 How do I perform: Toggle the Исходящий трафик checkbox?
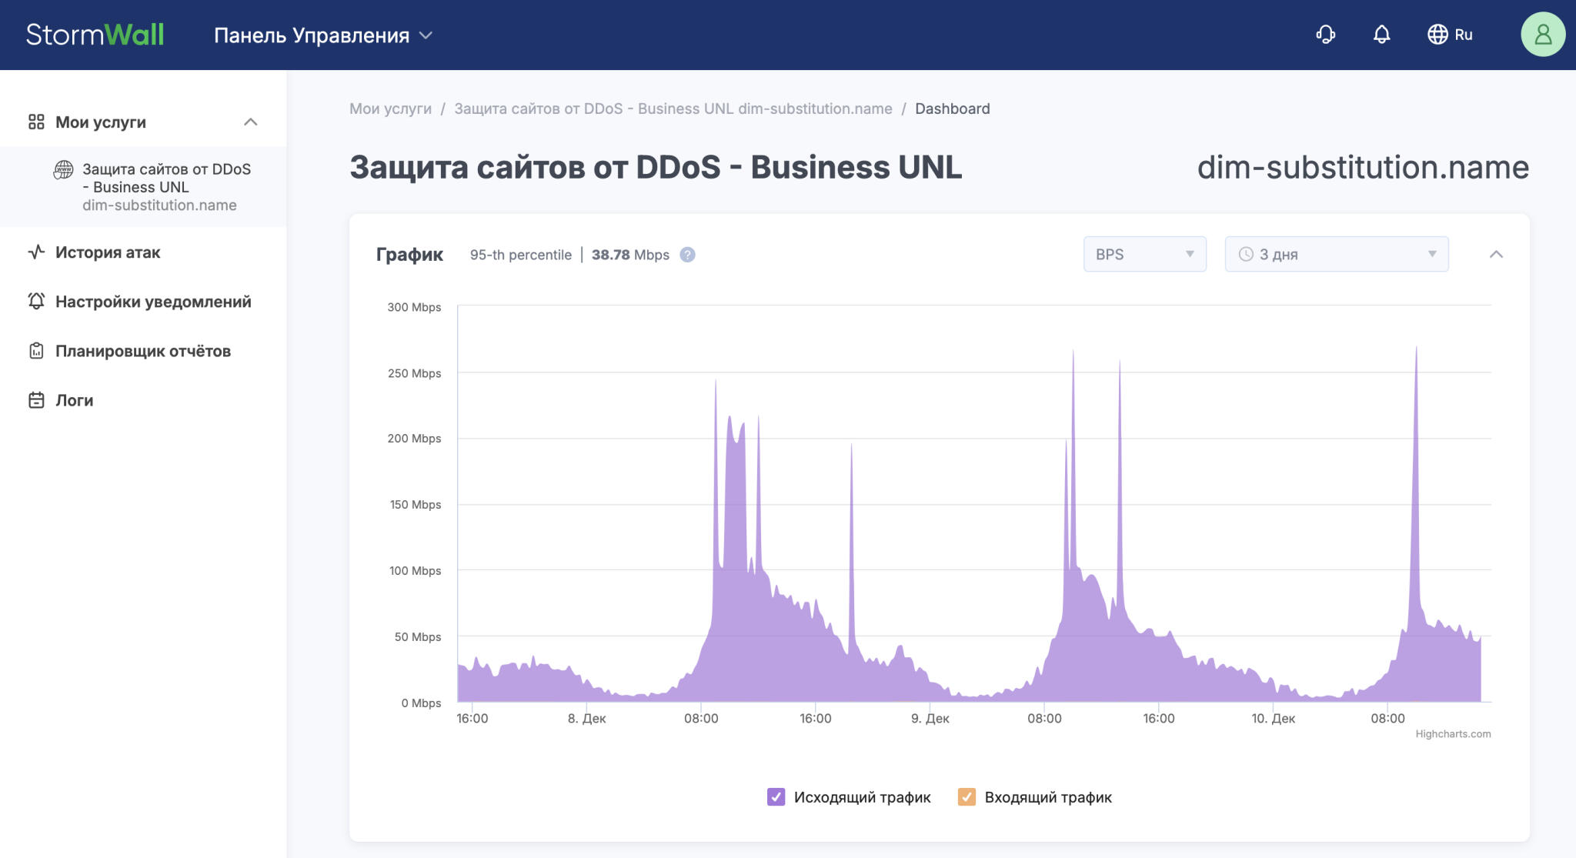coord(776,797)
